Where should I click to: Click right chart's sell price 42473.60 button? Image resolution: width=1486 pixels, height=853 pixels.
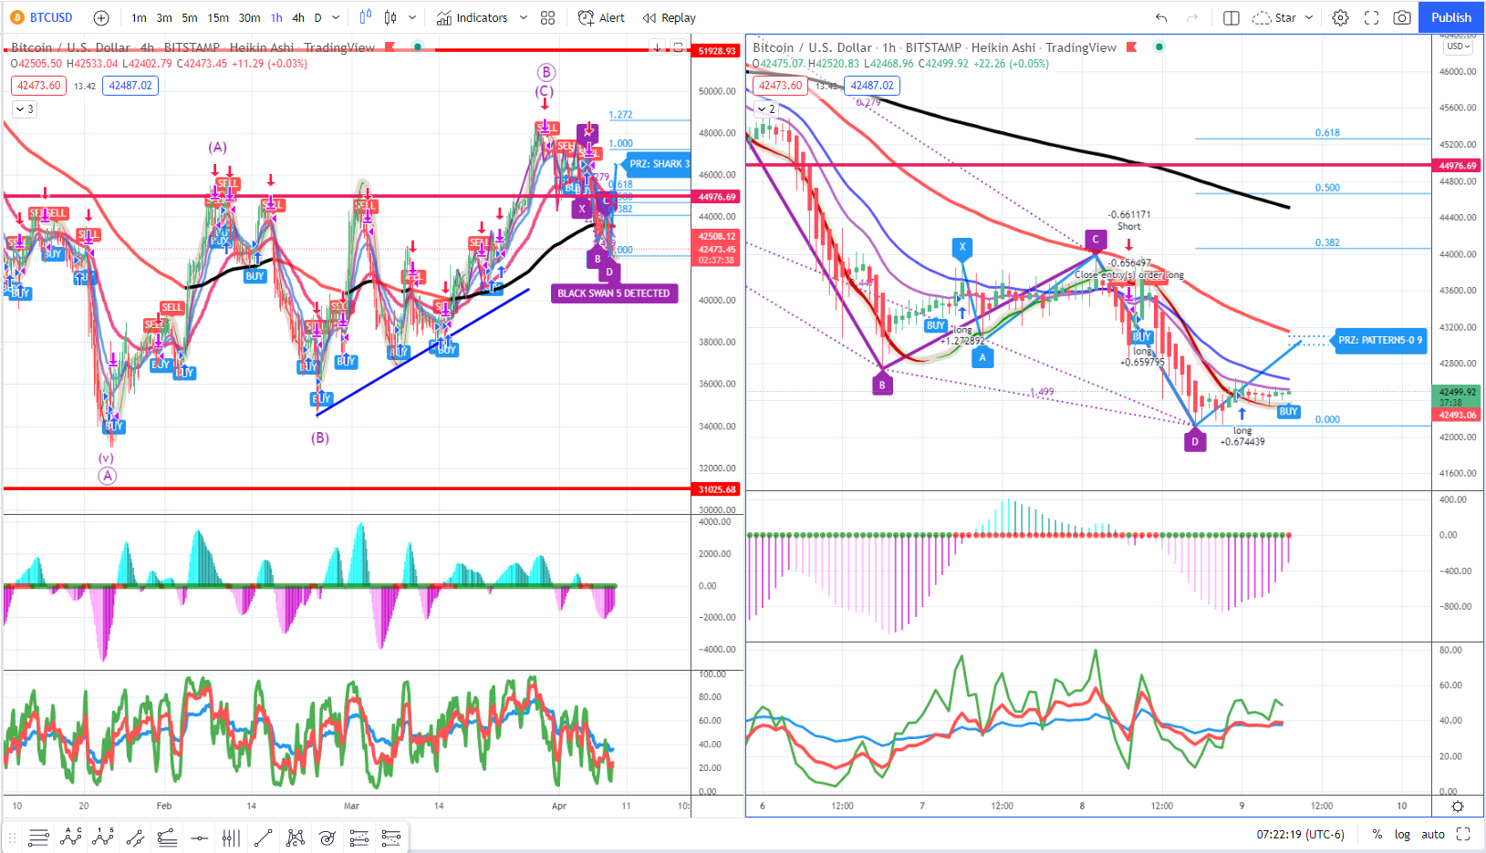pos(780,86)
